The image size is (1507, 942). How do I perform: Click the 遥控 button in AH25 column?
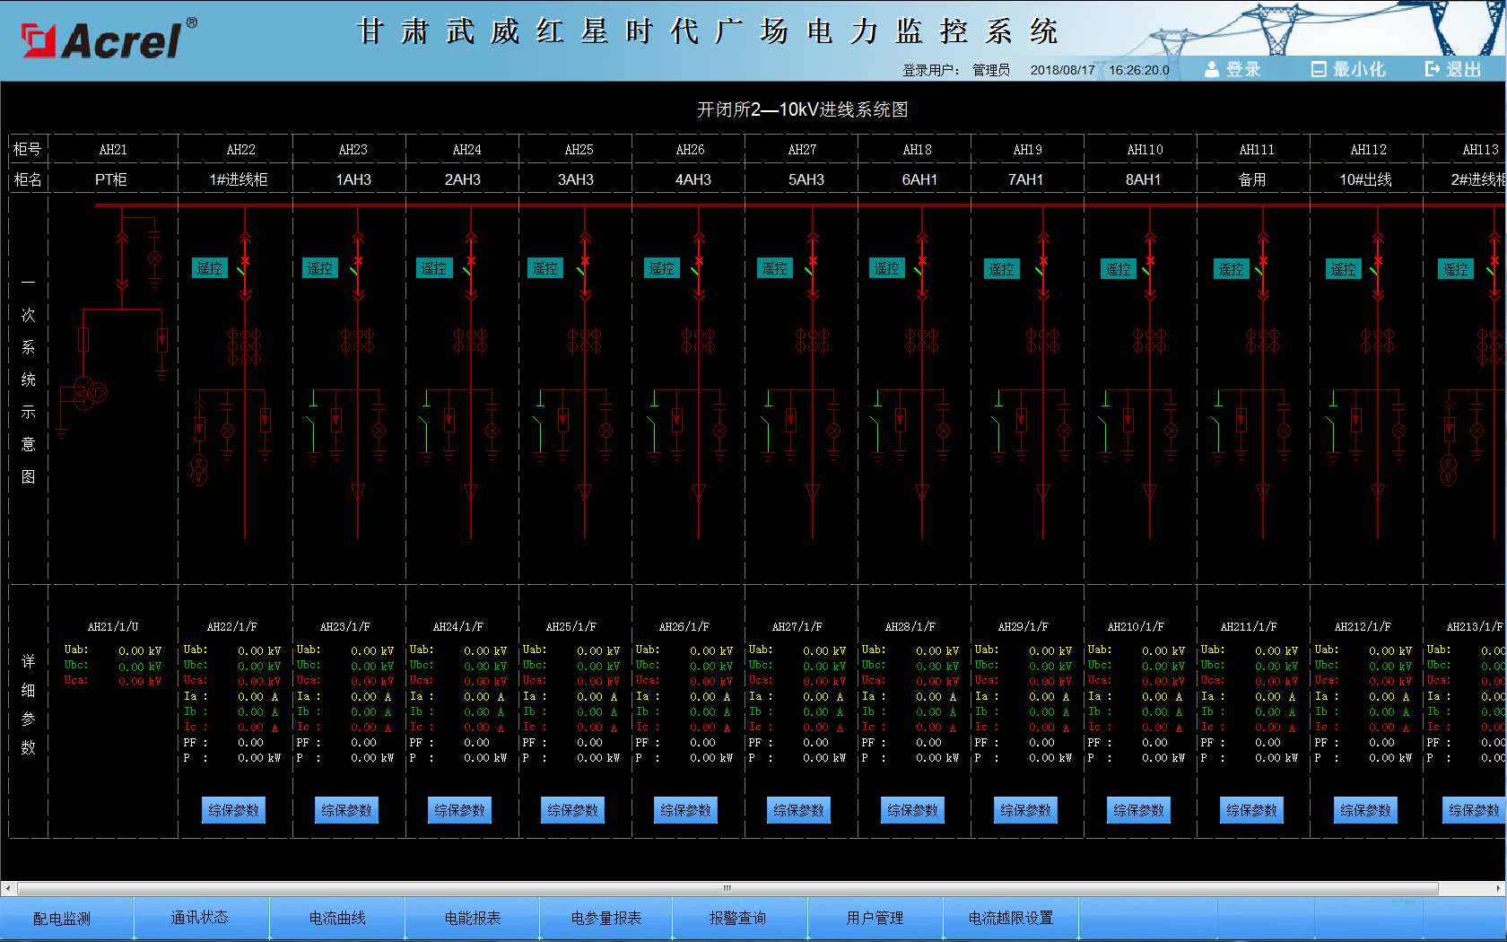(x=545, y=268)
